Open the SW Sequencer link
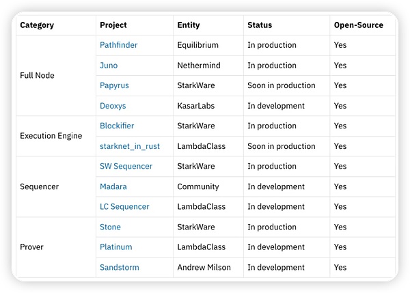The width and height of the screenshot is (410, 293). [126, 166]
